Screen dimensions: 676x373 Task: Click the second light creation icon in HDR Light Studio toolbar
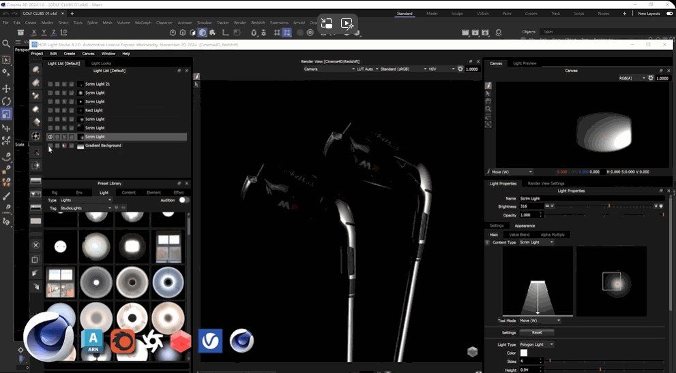click(x=36, y=82)
